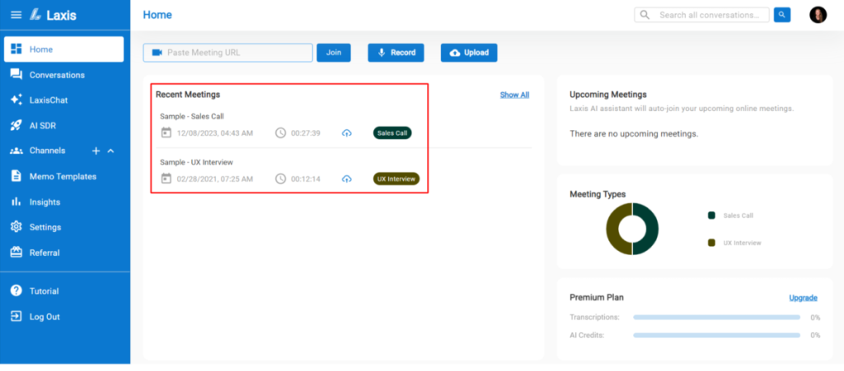The height and width of the screenshot is (371, 844).
Task: Go to LaxisChat in the sidebar
Action: point(49,100)
